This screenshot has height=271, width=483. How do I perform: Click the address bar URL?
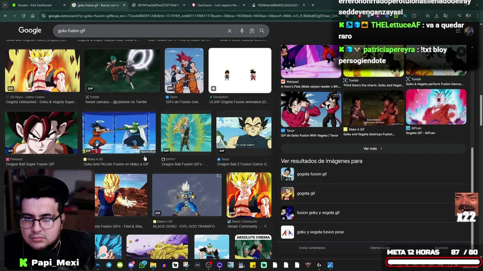point(194,16)
